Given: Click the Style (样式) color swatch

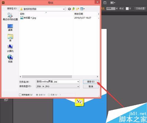Looking at the screenshot, I should tap(127, 8).
